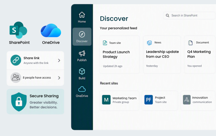Click the SharePoint logo icon
Image resolution: width=216 pixels, height=136 pixels.
[18, 30]
